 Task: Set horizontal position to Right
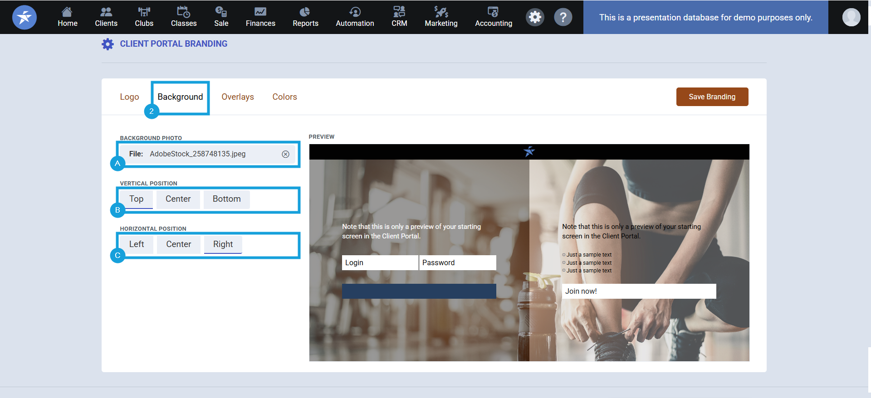[223, 244]
